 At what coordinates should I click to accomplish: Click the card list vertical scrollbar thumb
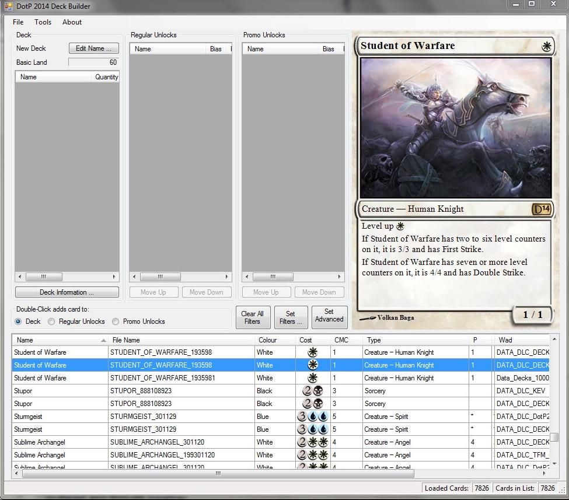click(x=554, y=437)
